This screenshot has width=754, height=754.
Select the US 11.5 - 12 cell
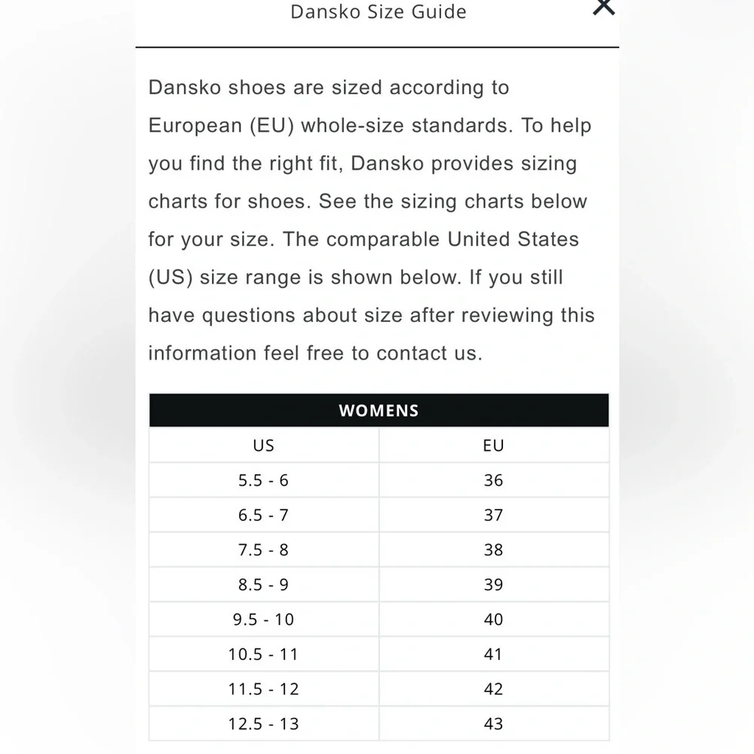pos(263,688)
